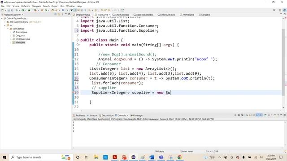Toggle Link with Editor in Package Explorer
Image resolution: width=287 pixels, height=161 pixels.
click(x=59, y=14)
